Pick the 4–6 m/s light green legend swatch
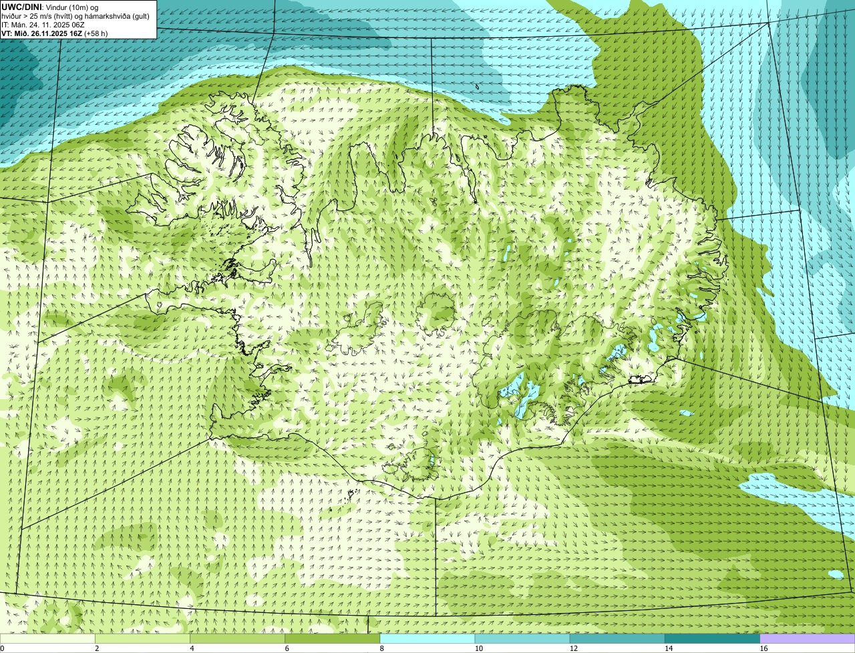Image resolution: width=855 pixels, height=653 pixels. [237, 638]
